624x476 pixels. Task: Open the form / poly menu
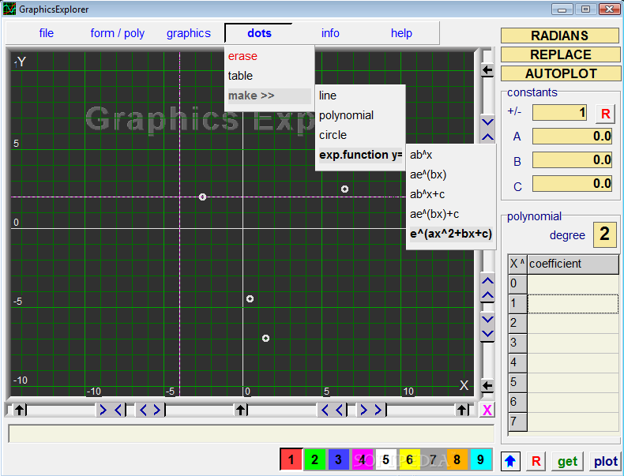tap(118, 33)
